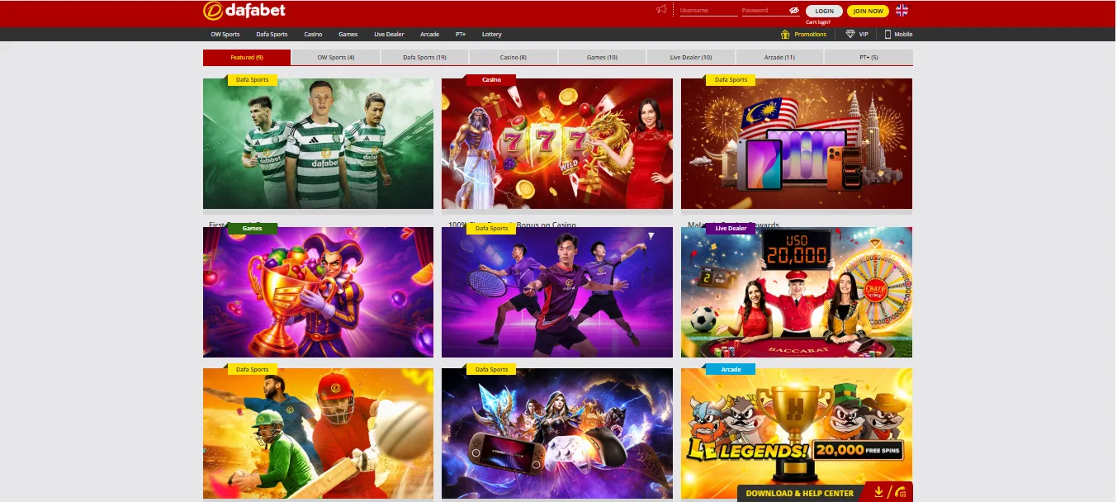
Task: Focus the Username field
Action: (708, 11)
